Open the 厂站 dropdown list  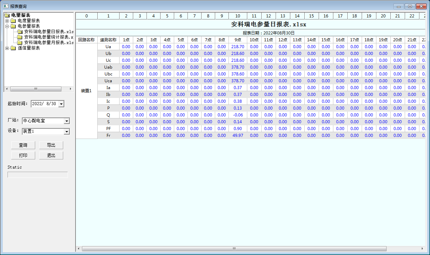(67, 121)
